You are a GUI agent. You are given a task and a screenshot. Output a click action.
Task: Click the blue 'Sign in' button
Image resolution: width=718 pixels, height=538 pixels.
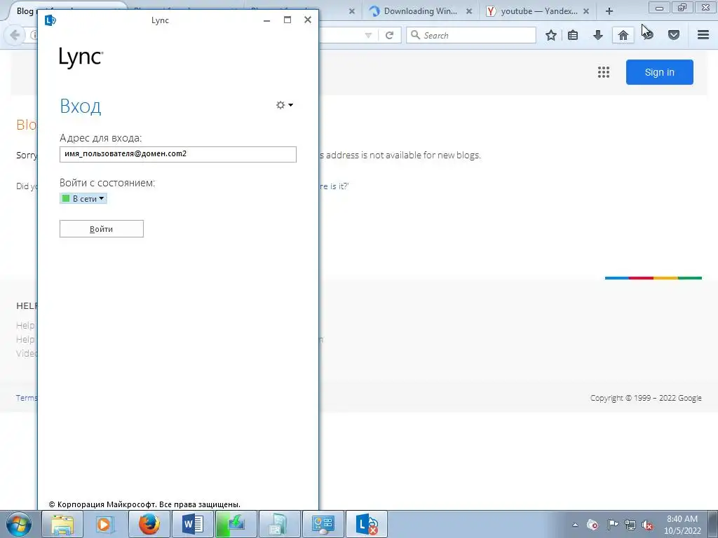point(659,72)
